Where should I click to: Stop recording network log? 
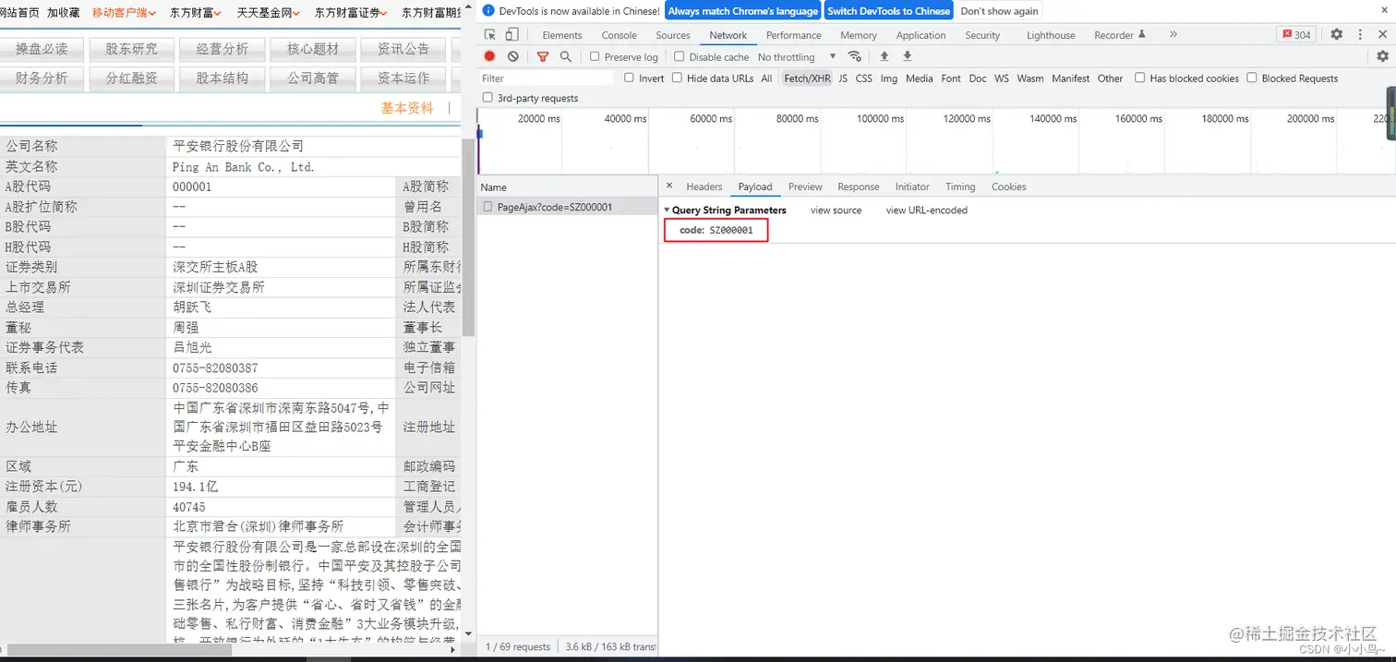489,56
